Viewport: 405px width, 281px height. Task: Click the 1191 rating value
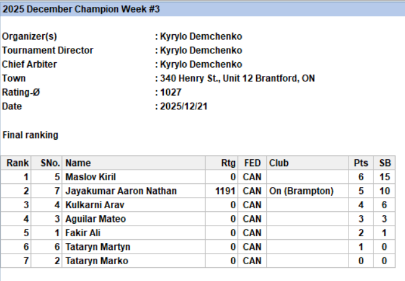226,191
